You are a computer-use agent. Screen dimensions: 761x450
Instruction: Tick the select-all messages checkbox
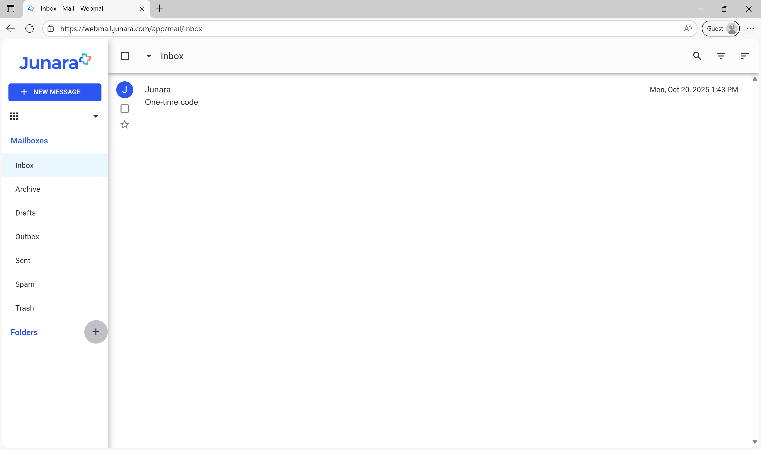(125, 56)
